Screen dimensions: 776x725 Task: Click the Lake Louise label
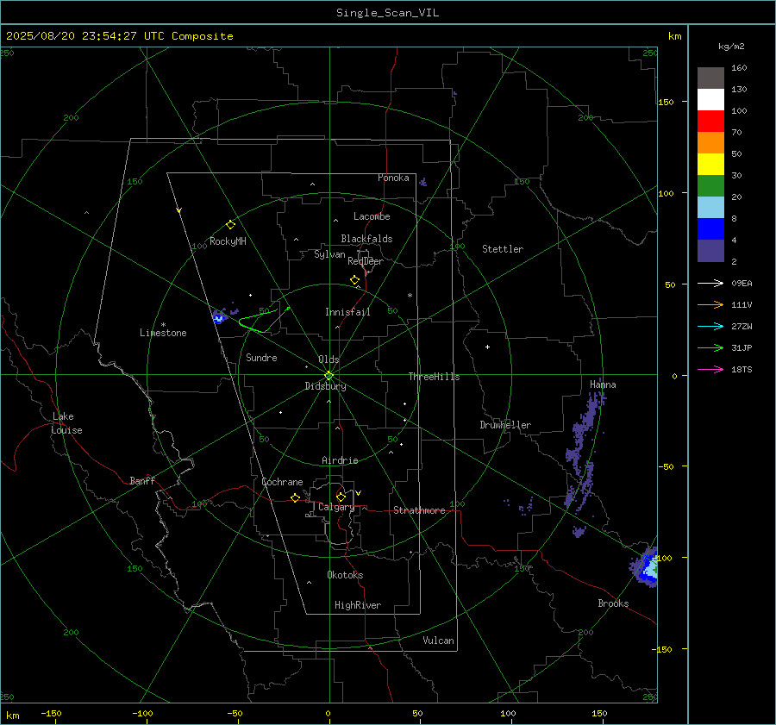pyautogui.click(x=66, y=423)
